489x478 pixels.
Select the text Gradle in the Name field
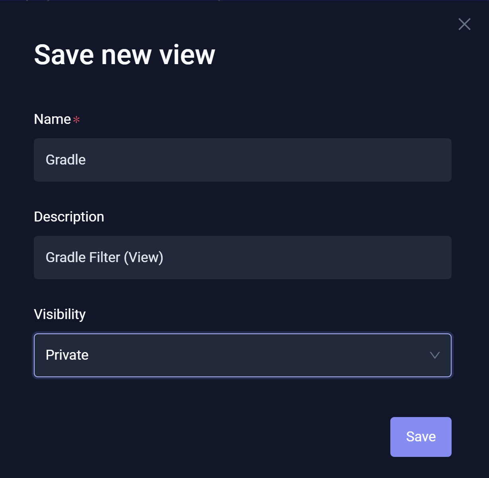[66, 160]
